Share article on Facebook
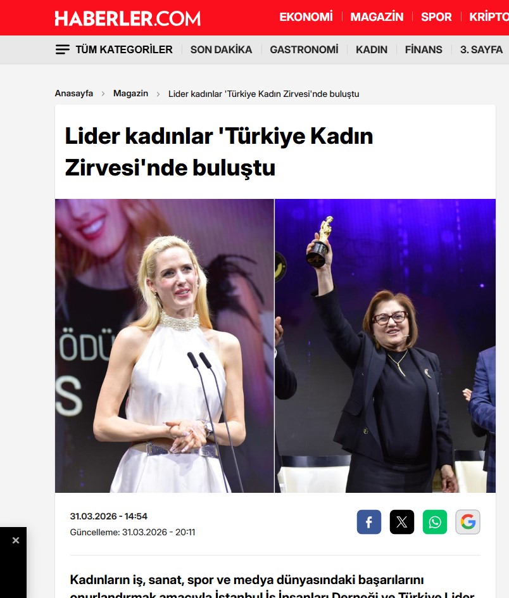509x598 pixels. [x=368, y=522]
